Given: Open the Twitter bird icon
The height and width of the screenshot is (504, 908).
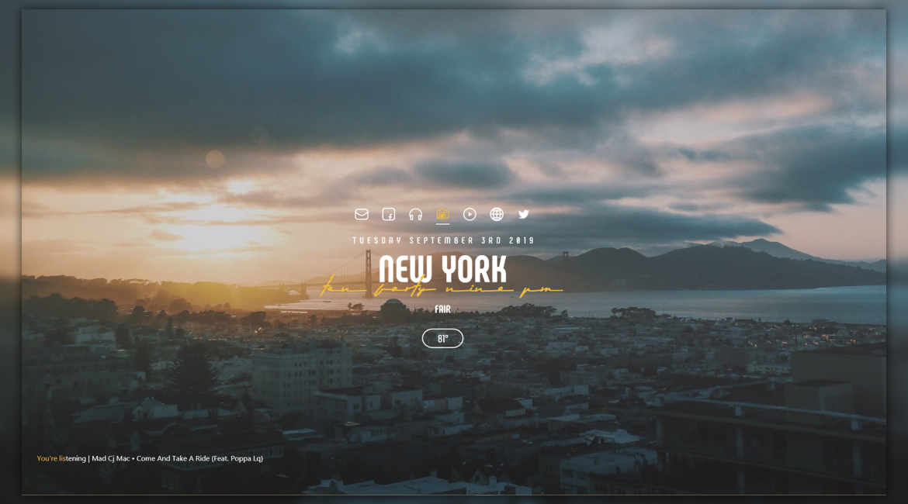Looking at the screenshot, I should point(524,214).
